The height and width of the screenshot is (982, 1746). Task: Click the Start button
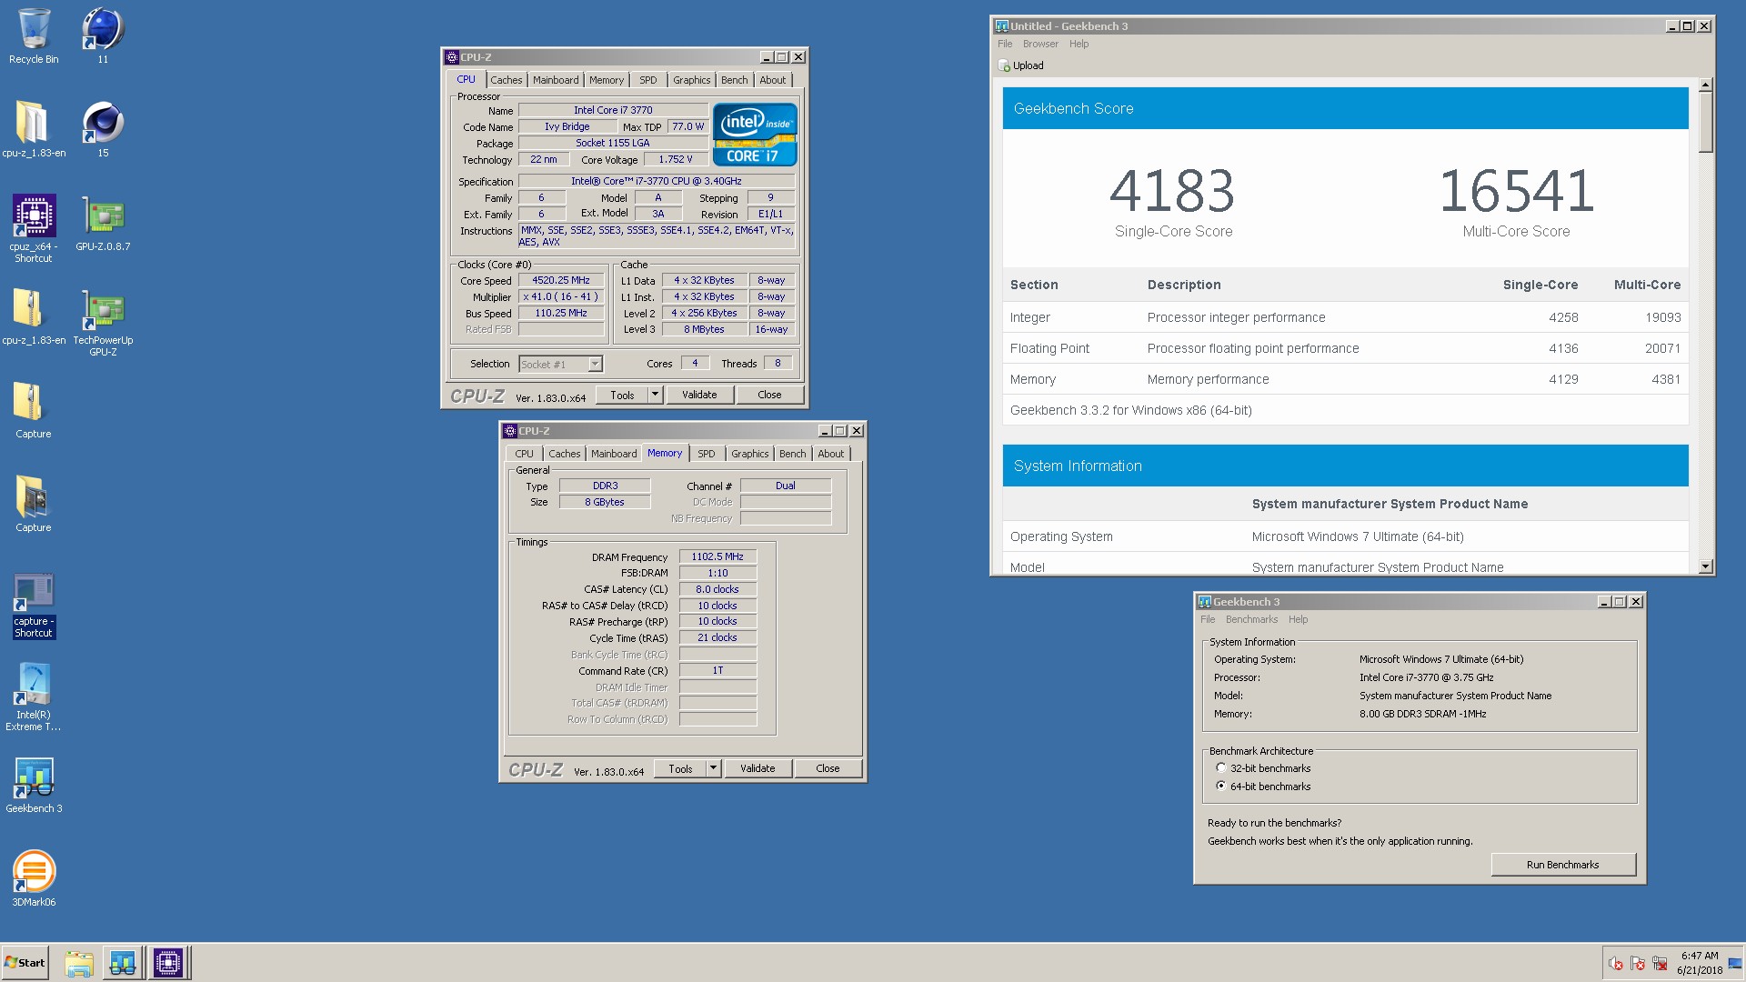coord(25,963)
